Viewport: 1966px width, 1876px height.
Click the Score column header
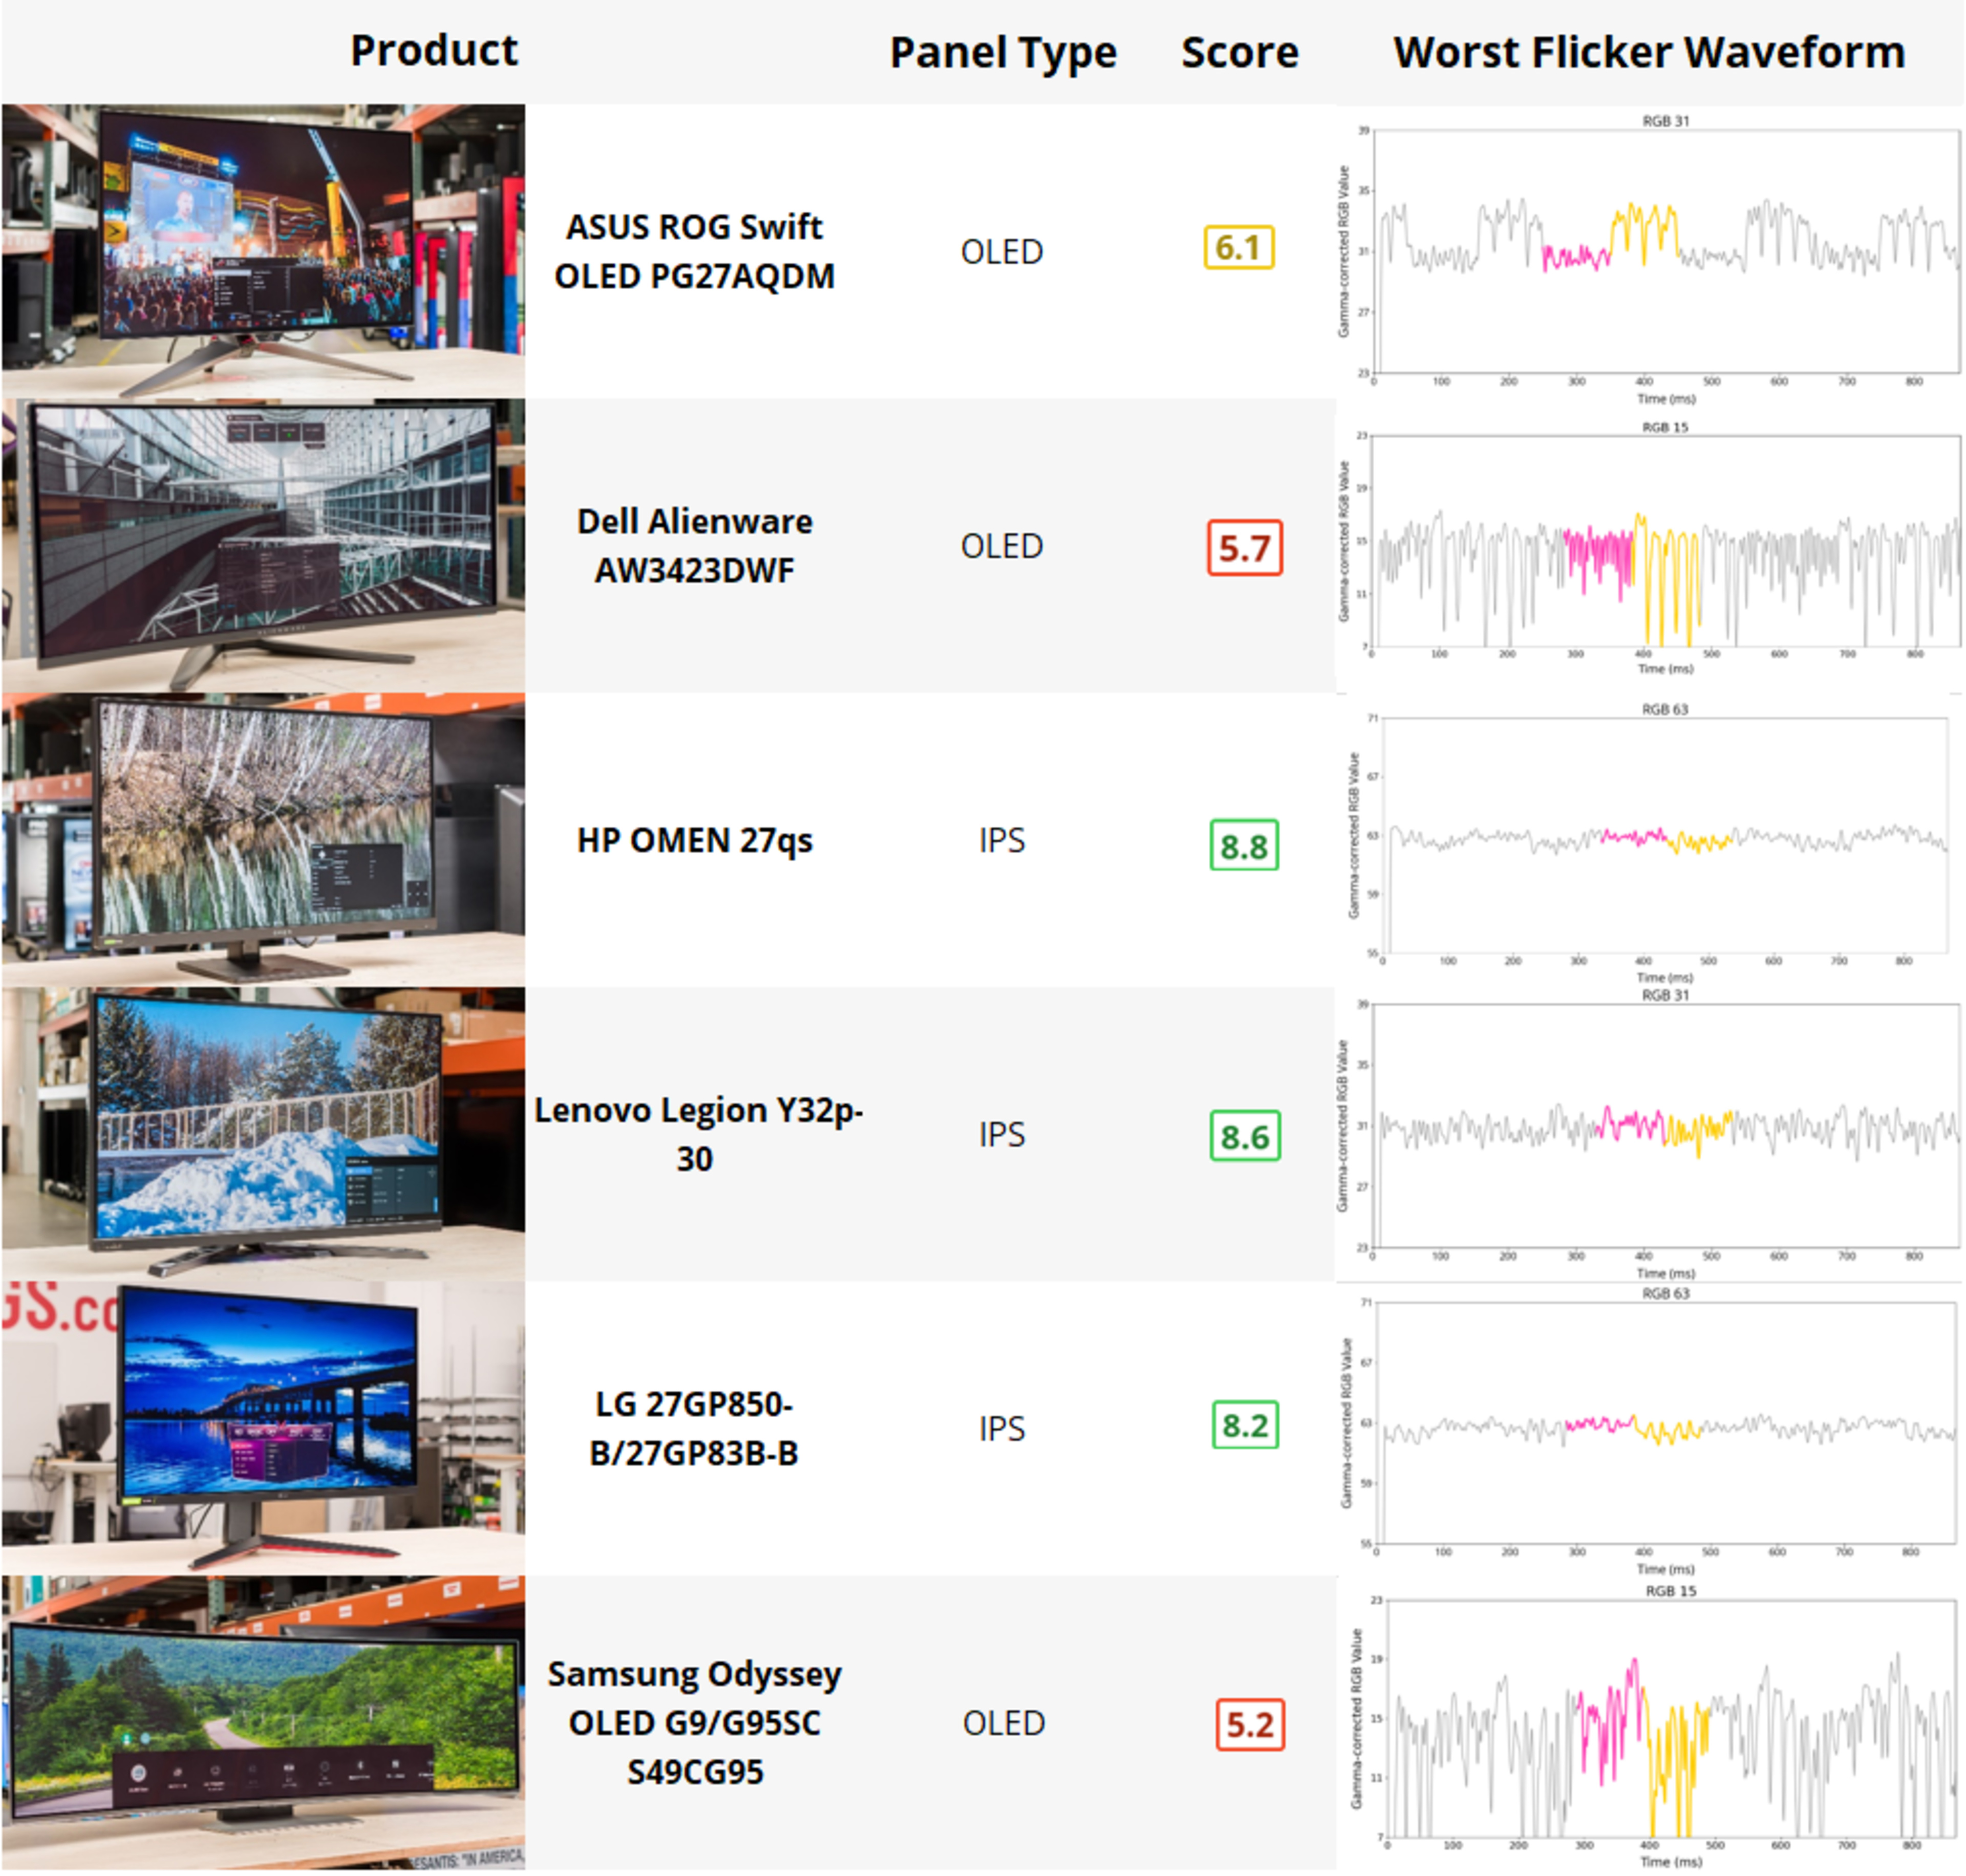point(1239,52)
